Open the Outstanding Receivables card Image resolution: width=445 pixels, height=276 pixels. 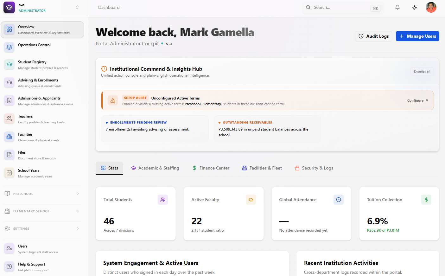[x=267, y=129]
